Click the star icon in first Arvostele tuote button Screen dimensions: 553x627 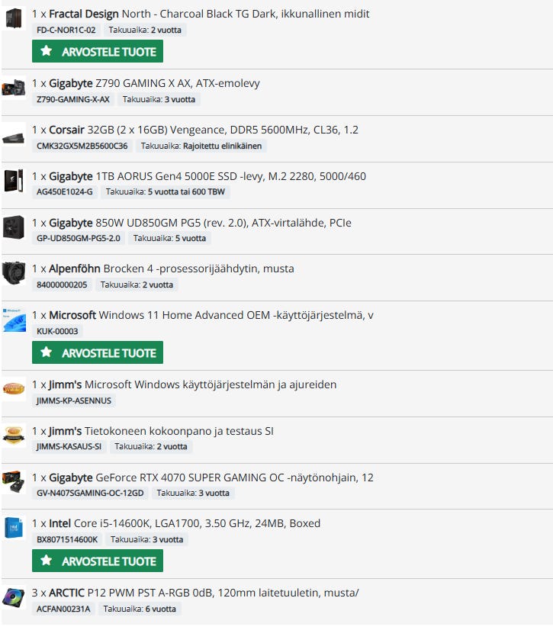47,51
